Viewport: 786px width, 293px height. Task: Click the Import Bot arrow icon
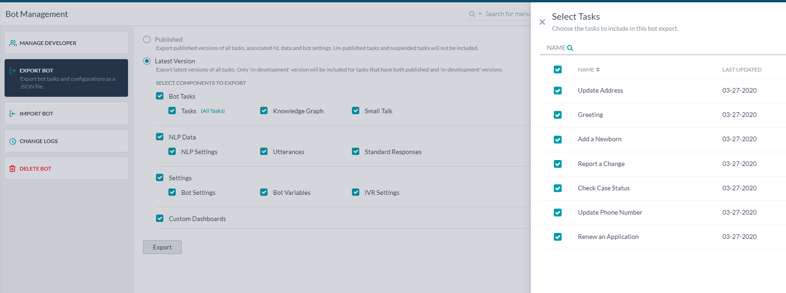13,114
